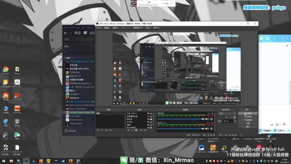Click the 设置 button in OBS controls
The width and height of the screenshot is (291, 164).
(248, 123)
